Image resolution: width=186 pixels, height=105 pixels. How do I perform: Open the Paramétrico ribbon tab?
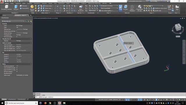point(37,3)
